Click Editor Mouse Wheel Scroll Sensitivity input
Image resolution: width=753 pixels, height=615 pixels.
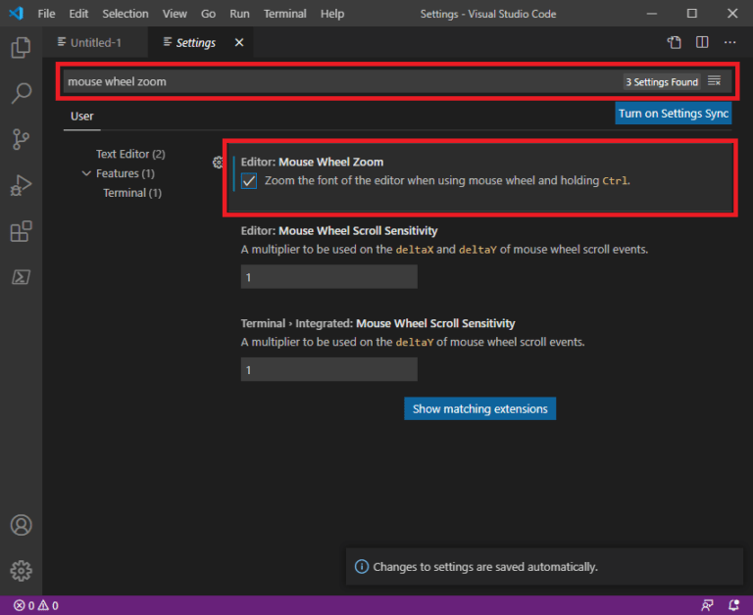329,277
